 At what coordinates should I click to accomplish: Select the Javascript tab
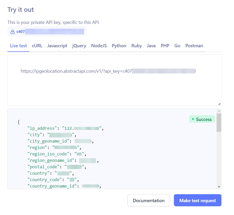[x=57, y=46]
